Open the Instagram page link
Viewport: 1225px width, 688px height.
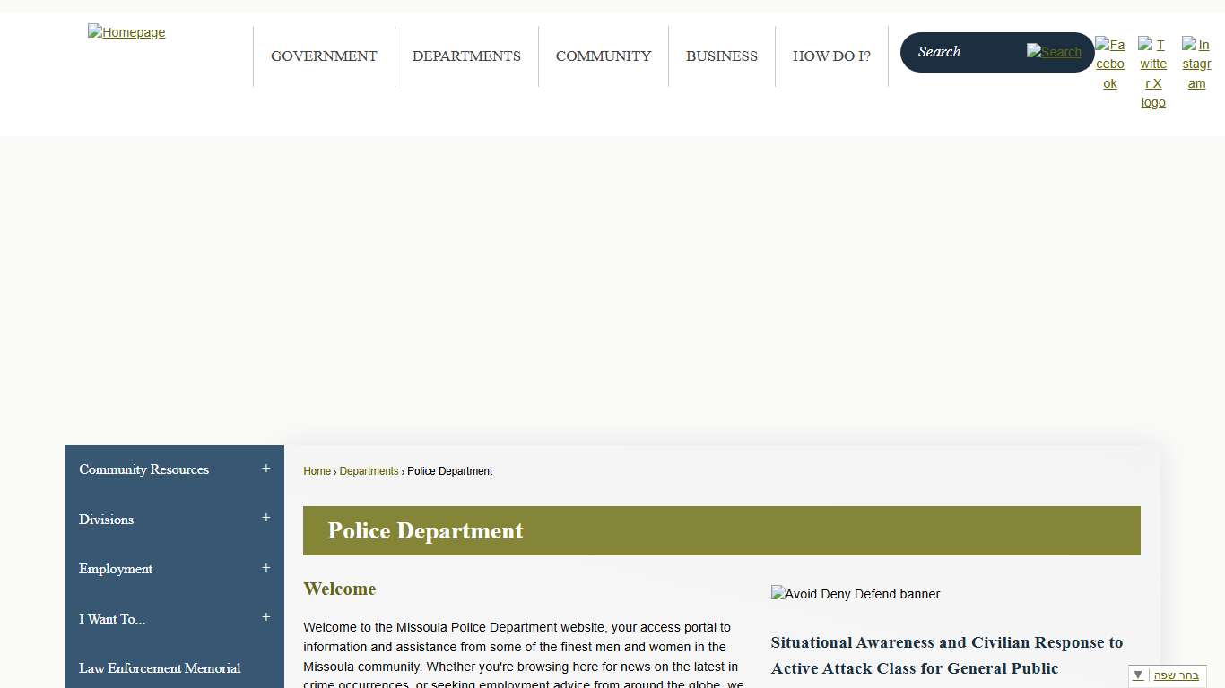pyautogui.click(x=1196, y=64)
